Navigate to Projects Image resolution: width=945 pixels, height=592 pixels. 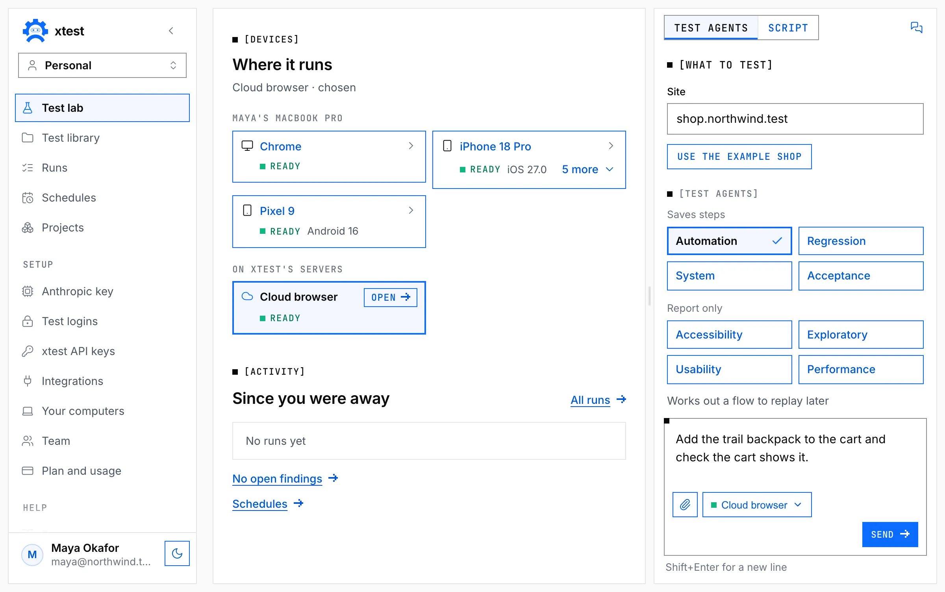(x=102, y=228)
